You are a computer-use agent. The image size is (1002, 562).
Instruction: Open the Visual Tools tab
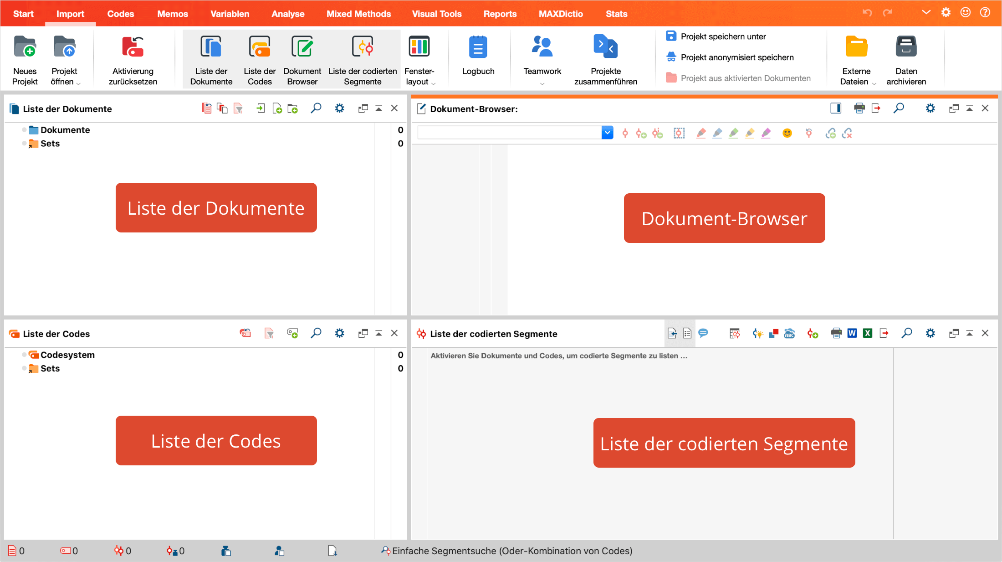coord(437,14)
